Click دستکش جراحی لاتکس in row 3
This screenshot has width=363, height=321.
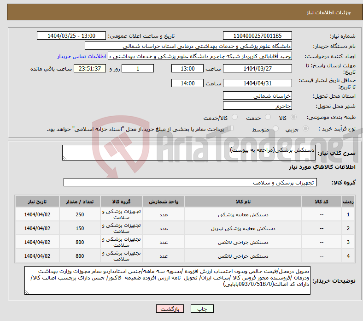(243, 243)
